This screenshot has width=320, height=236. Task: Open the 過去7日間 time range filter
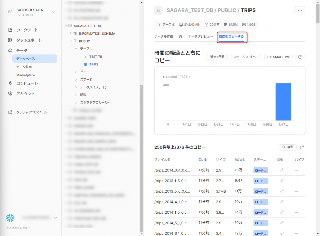pyautogui.click(x=217, y=57)
